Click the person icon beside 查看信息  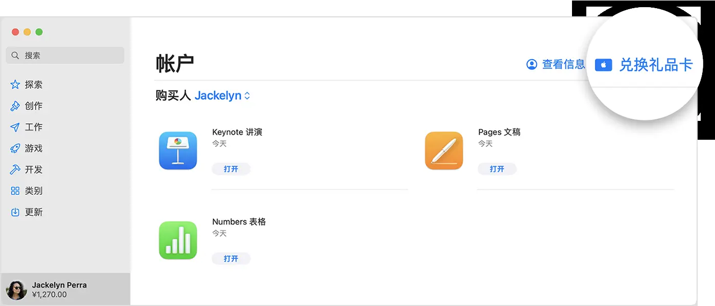(532, 64)
